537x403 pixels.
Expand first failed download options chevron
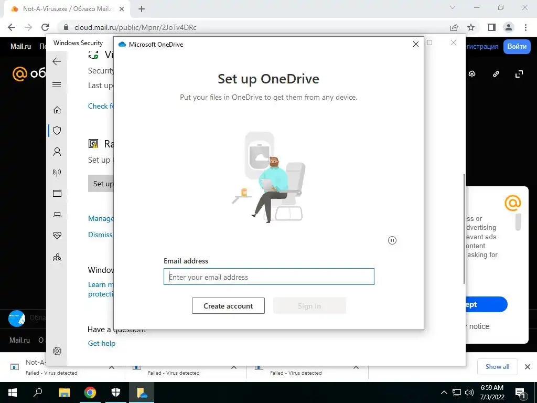pos(112,367)
